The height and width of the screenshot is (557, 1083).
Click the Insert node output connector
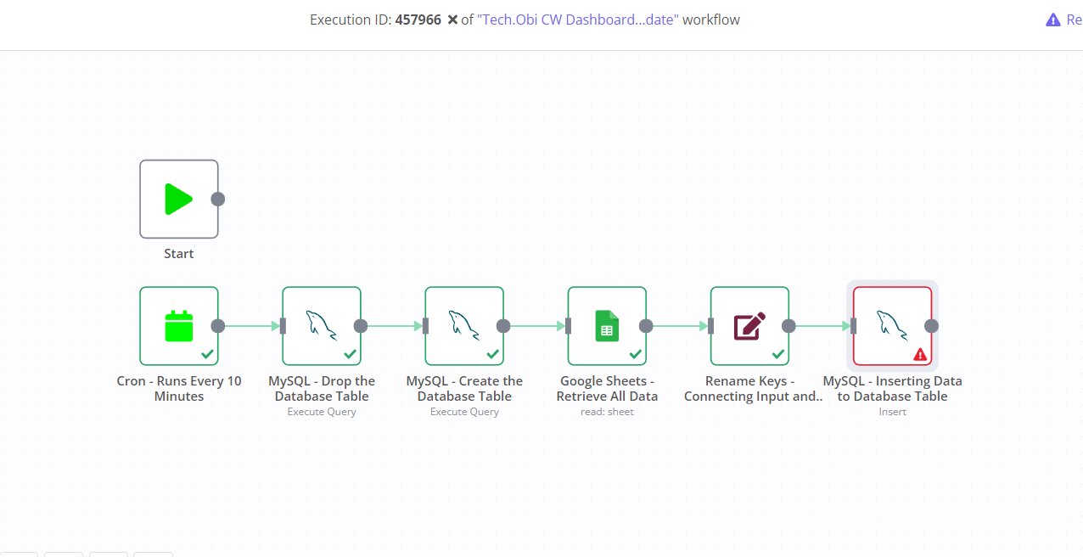coord(931,325)
